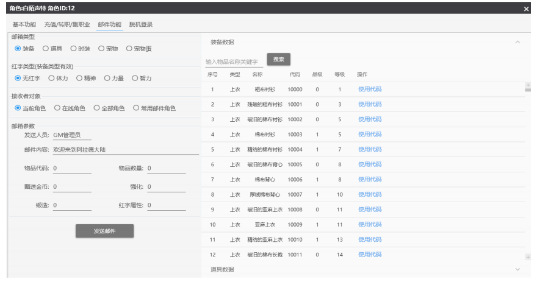
Task: Focus the 红字属性 input field
Action: click(x=166, y=205)
